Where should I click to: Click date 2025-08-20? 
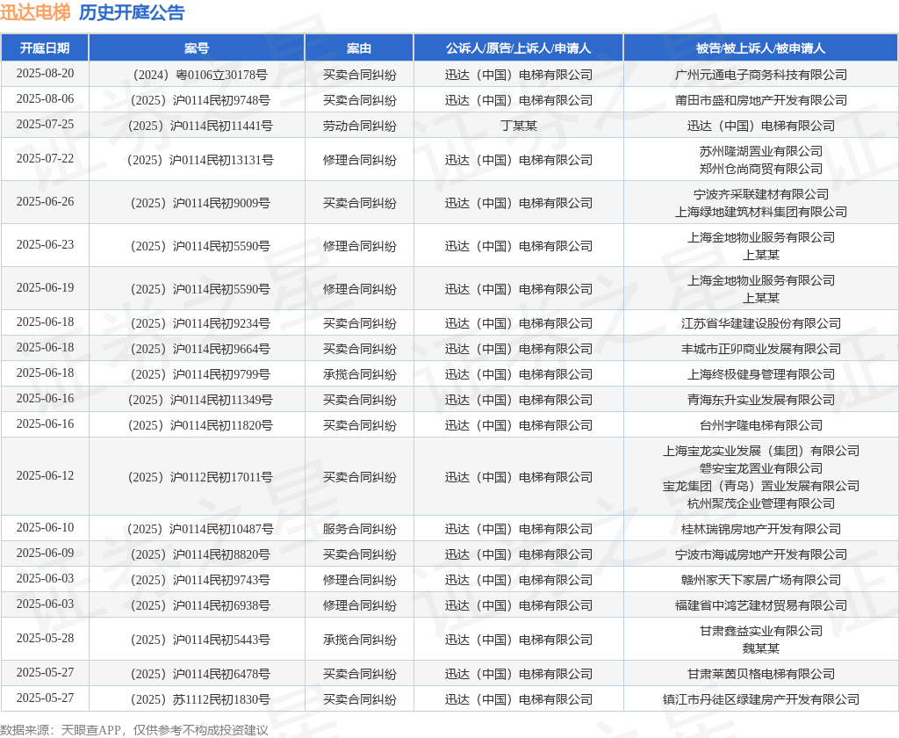pos(45,74)
